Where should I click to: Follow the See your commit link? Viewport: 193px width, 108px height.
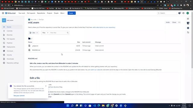(x=19, y=96)
